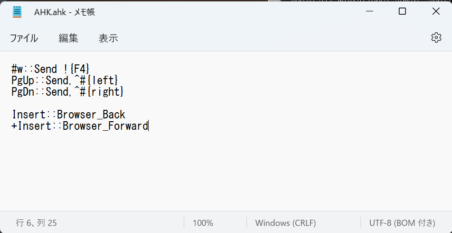Image resolution: width=452 pixels, height=233 pixels.
Task: Open the 表示 menu
Action: click(108, 38)
